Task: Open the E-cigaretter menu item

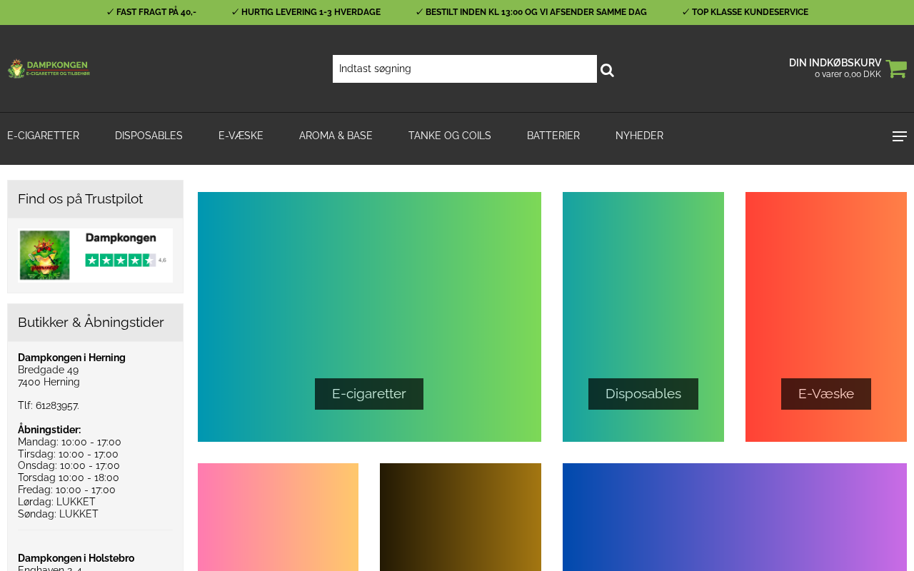Action: (x=43, y=136)
